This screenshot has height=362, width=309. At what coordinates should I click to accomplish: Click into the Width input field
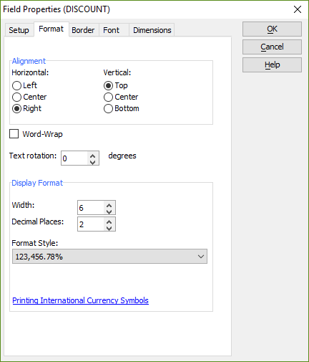tap(91, 208)
